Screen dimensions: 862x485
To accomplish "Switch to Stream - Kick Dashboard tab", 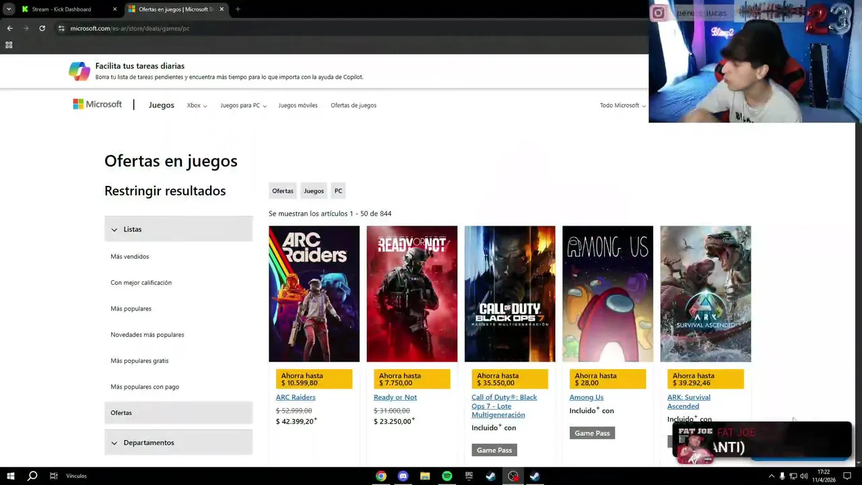I will tap(69, 9).
